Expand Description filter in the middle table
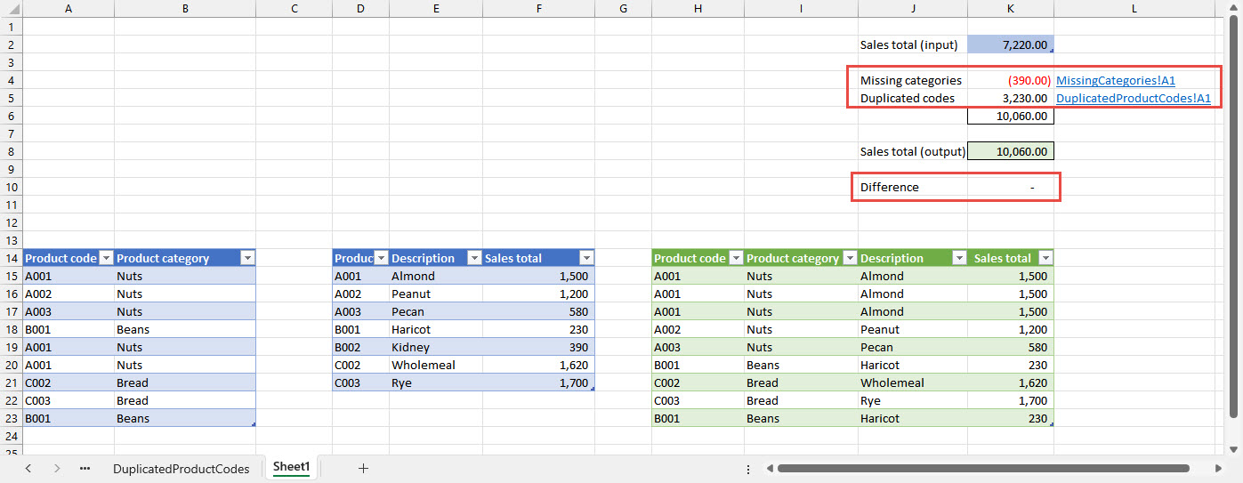Image resolution: width=1243 pixels, height=483 pixels. tap(472, 258)
